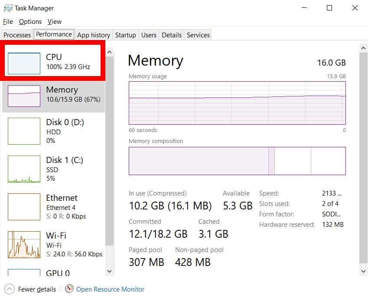
Task: Open Wi-Fi throughput graph
Action: pos(24,244)
